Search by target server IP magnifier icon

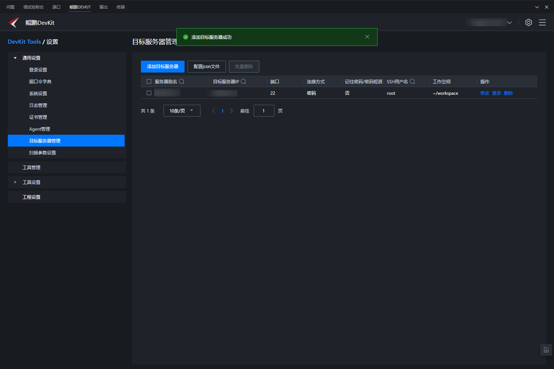243,81
